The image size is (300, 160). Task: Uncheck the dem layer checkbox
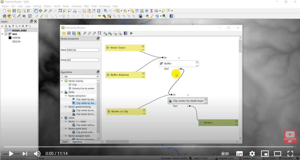click(6, 34)
